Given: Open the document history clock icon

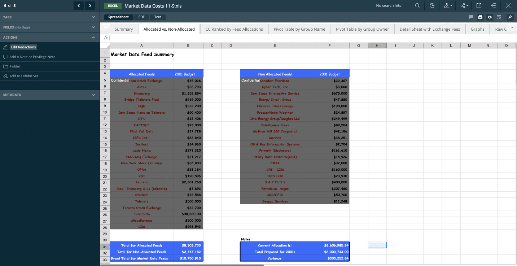Looking at the screenshot, I should coord(432,5).
